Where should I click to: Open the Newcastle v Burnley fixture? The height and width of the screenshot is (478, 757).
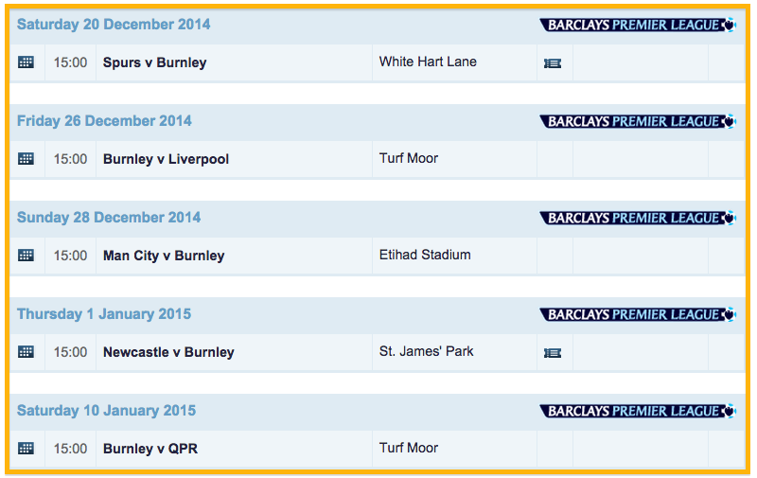(168, 352)
